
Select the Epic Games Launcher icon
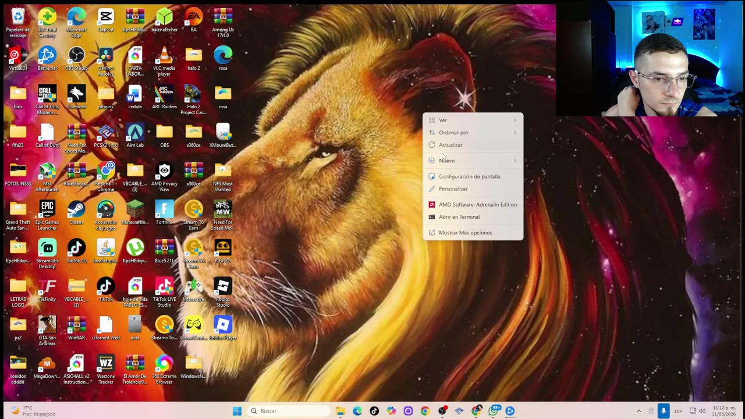(47, 215)
